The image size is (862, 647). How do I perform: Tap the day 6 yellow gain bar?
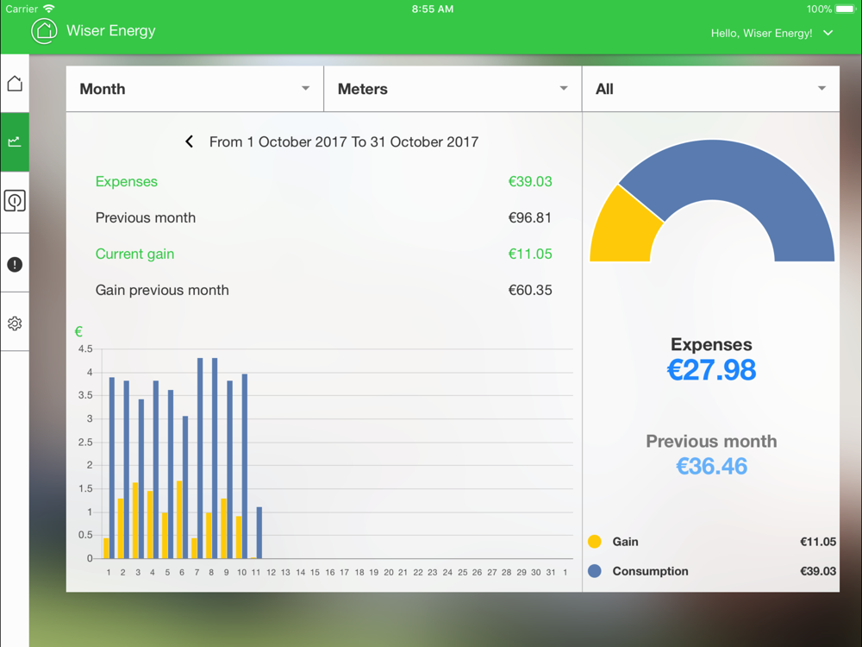(179, 520)
